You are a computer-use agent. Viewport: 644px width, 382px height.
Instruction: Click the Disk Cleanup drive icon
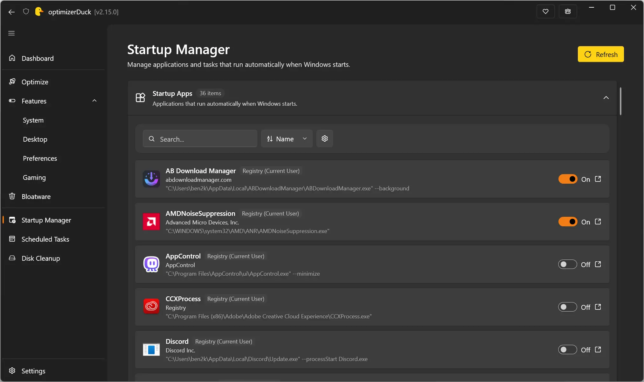click(12, 258)
